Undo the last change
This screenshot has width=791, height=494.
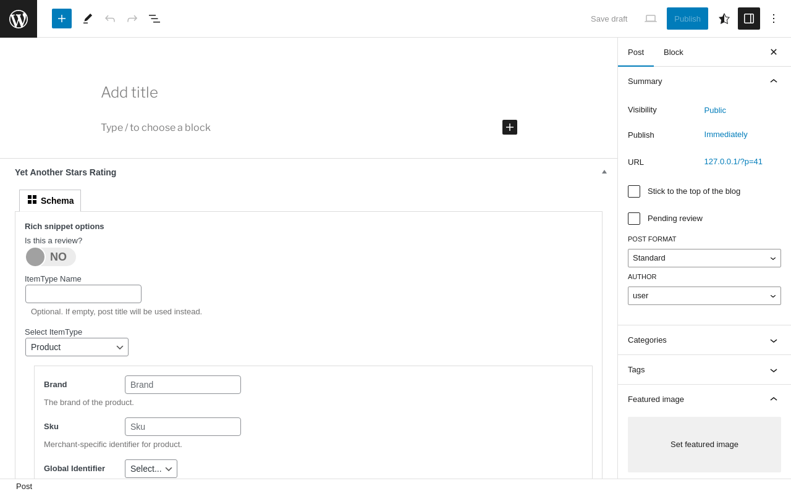[x=110, y=19]
